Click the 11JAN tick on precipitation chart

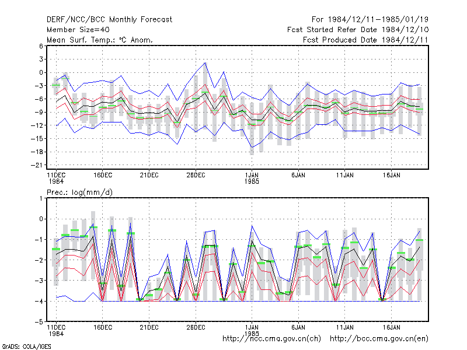coord(345,327)
